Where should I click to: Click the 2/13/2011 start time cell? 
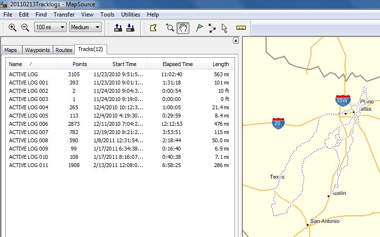pos(118,165)
